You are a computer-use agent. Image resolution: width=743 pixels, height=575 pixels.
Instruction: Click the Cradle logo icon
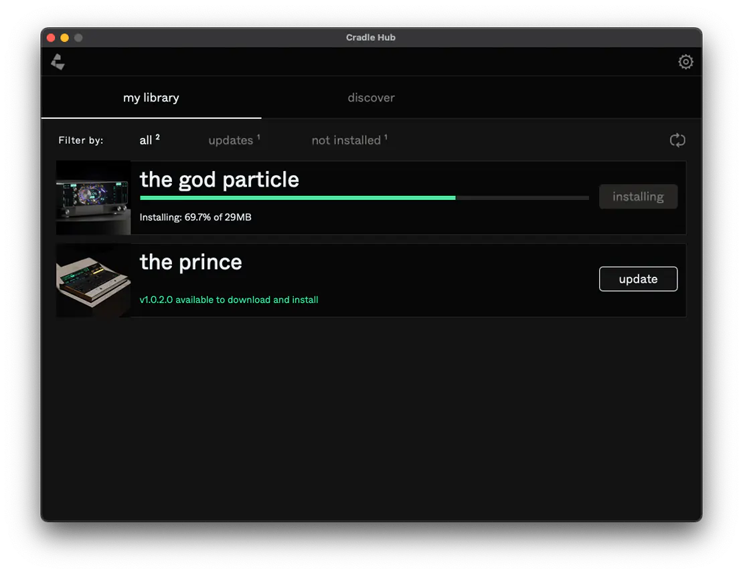click(x=58, y=62)
